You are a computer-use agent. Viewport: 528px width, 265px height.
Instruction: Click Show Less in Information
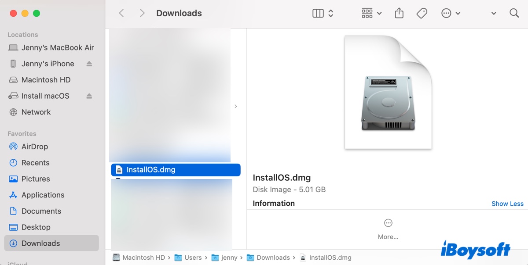(507, 204)
